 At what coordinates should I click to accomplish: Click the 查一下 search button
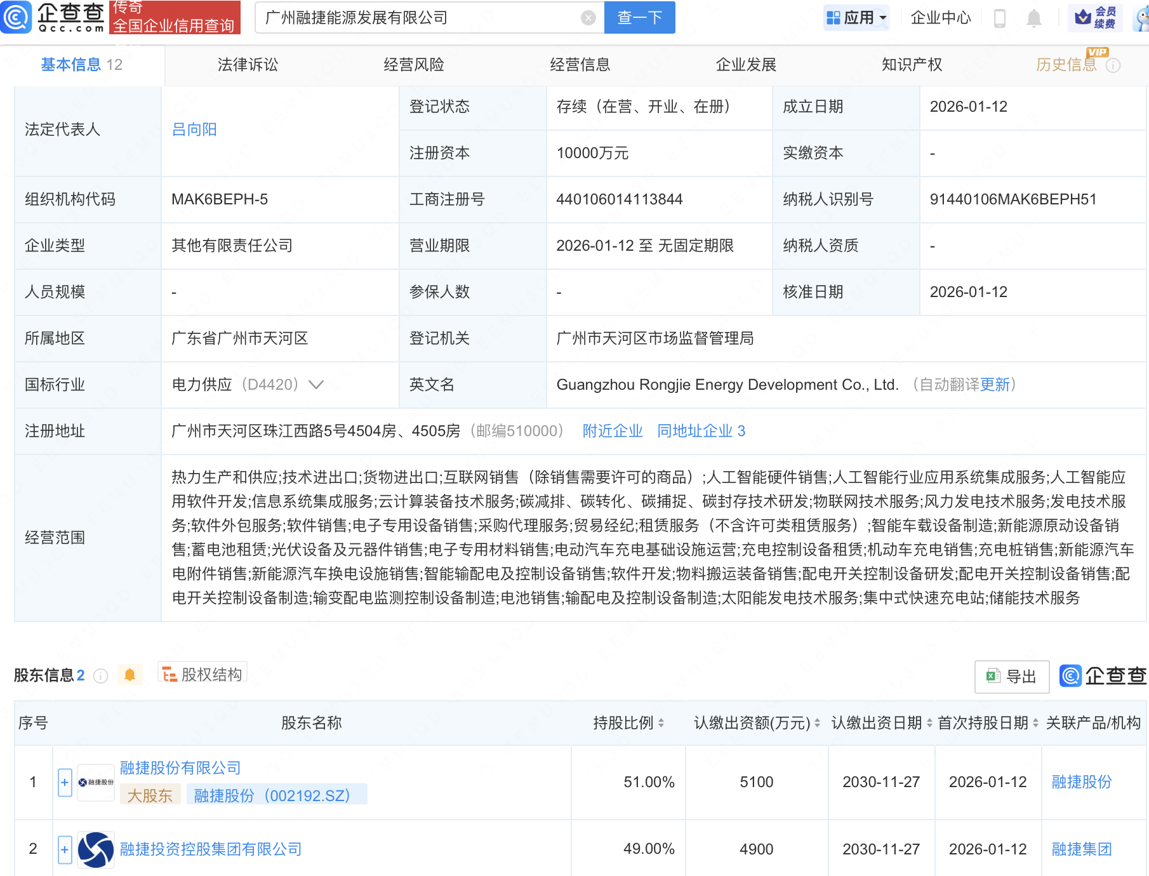coord(639,18)
